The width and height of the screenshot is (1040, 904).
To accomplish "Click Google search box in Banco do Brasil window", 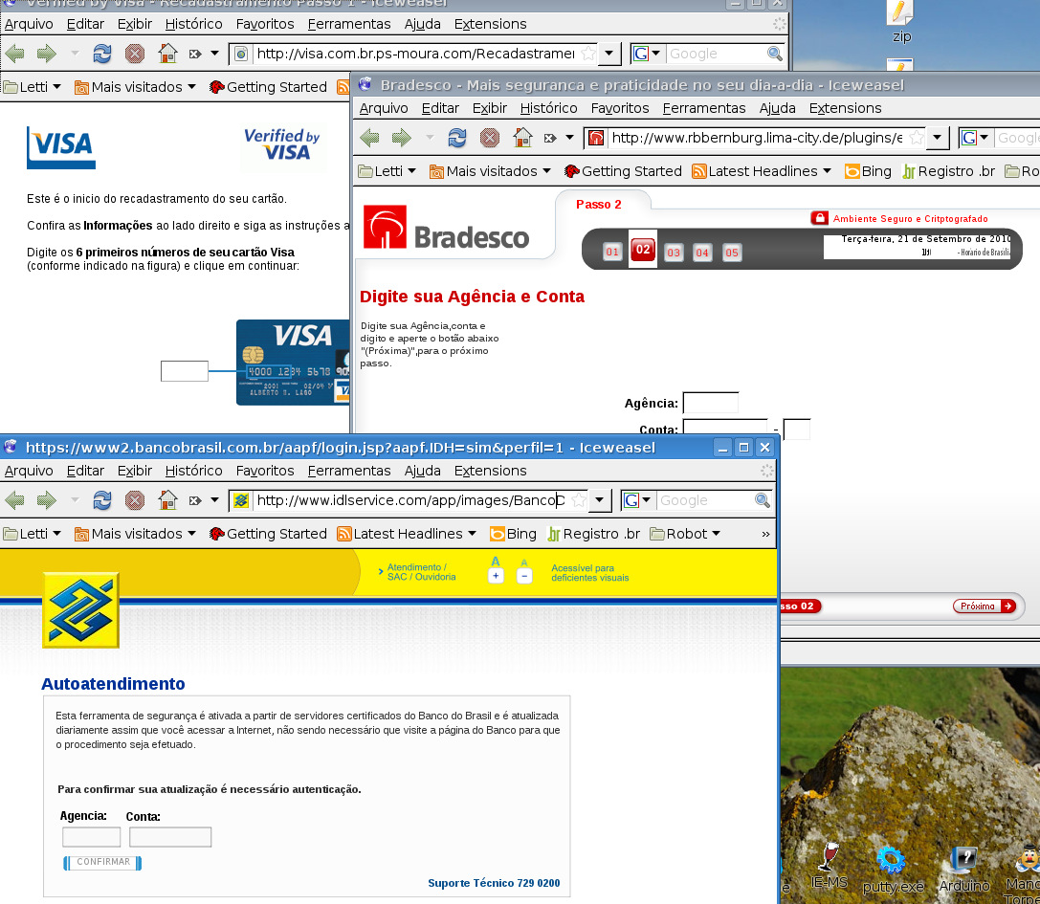I will coord(705,500).
